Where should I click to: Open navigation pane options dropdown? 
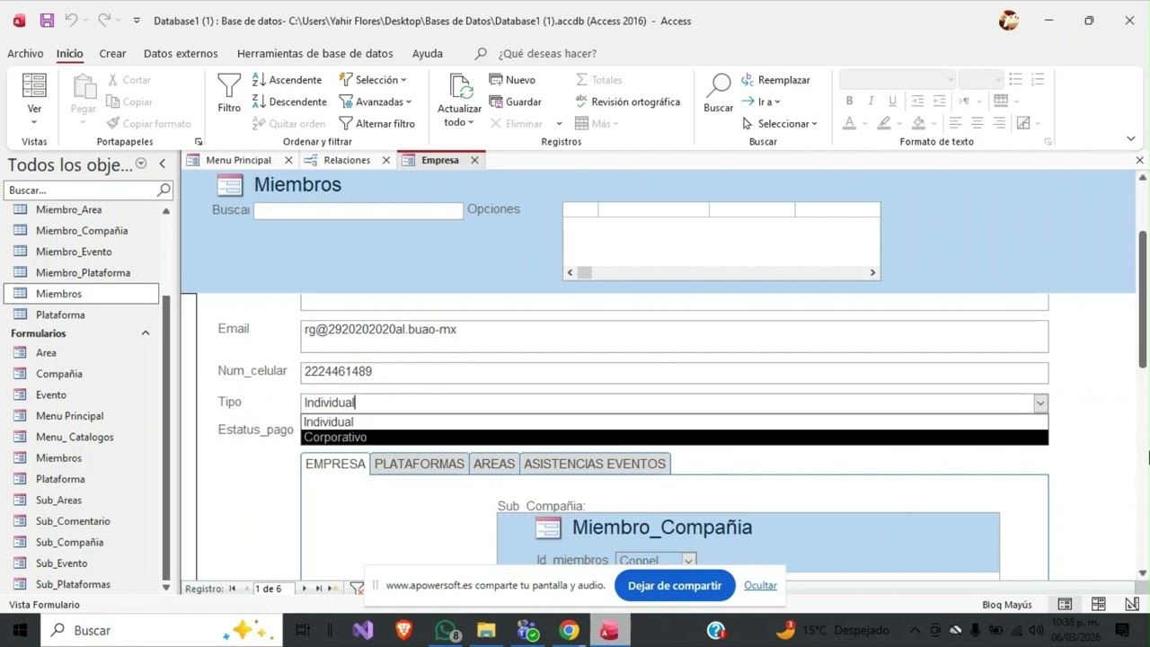pos(141,164)
